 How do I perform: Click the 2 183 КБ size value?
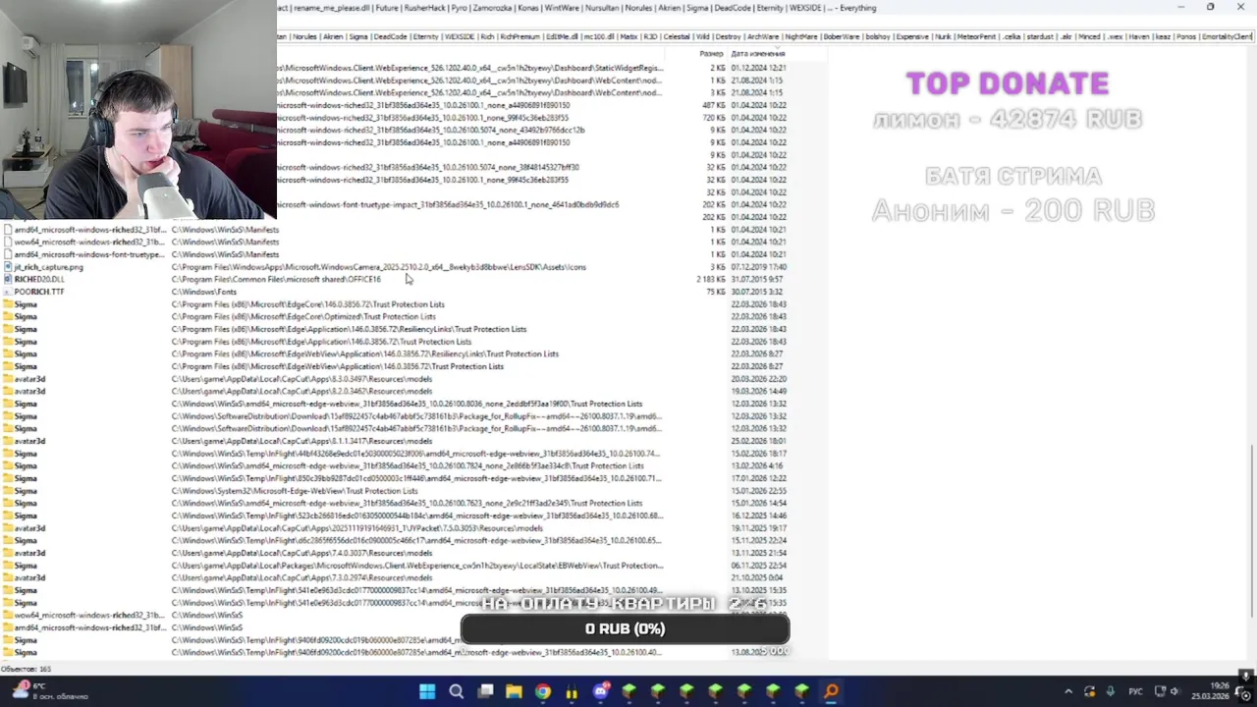(711, 279)
